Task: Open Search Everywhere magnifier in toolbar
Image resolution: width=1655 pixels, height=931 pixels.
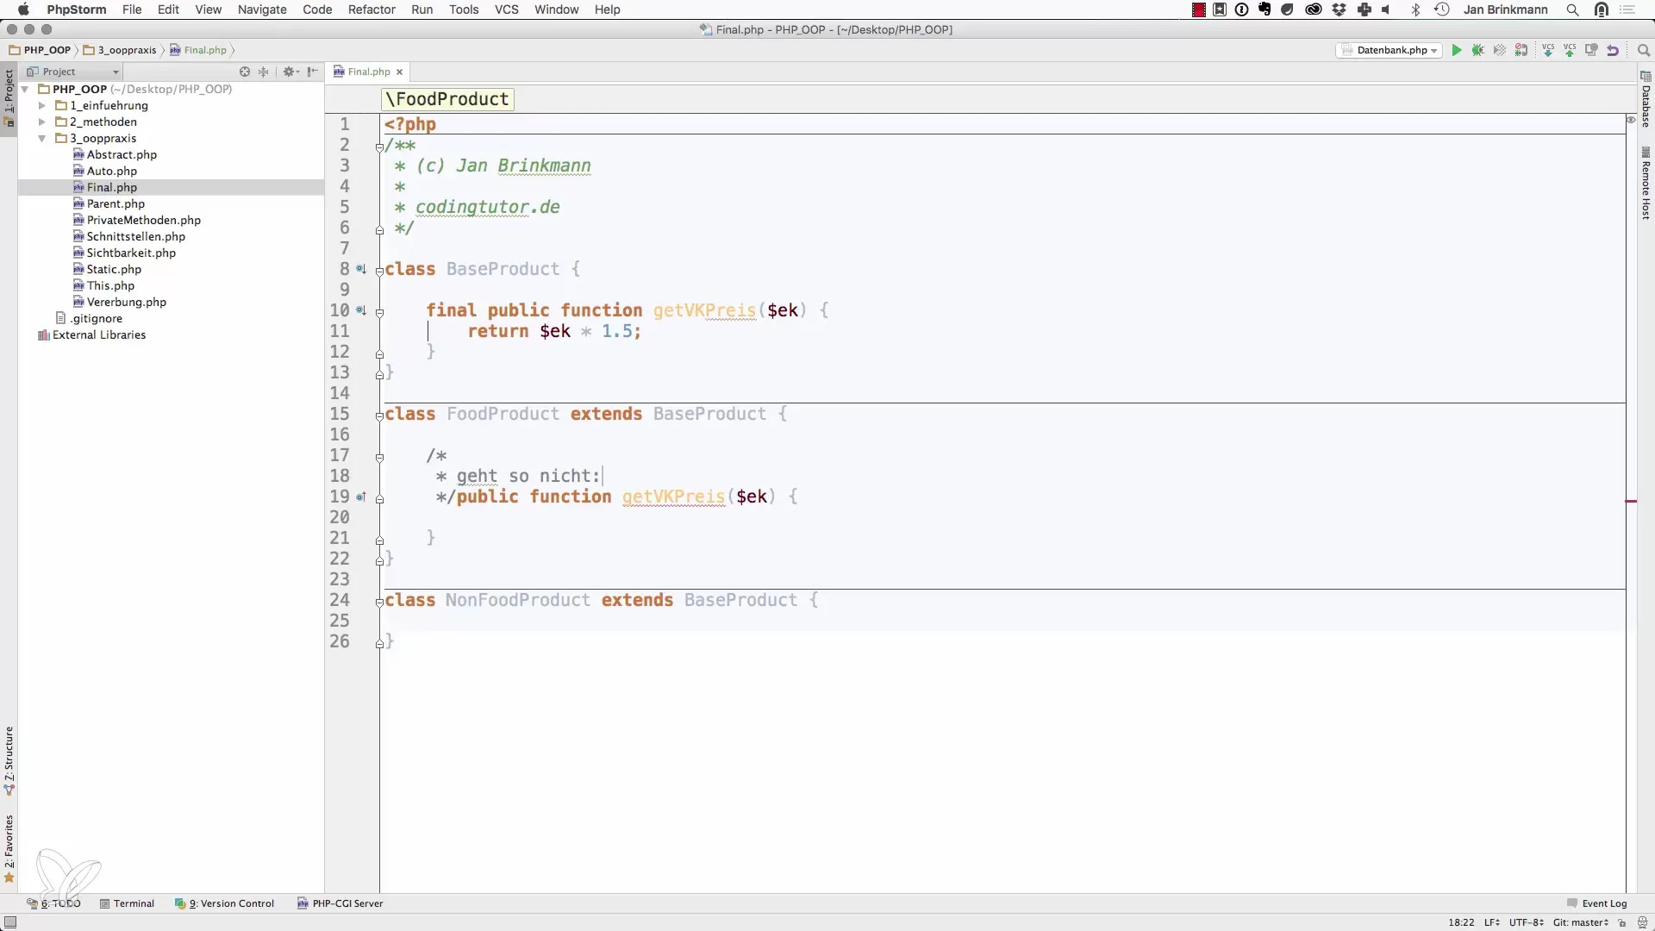Action: [x=1643, y=50]
